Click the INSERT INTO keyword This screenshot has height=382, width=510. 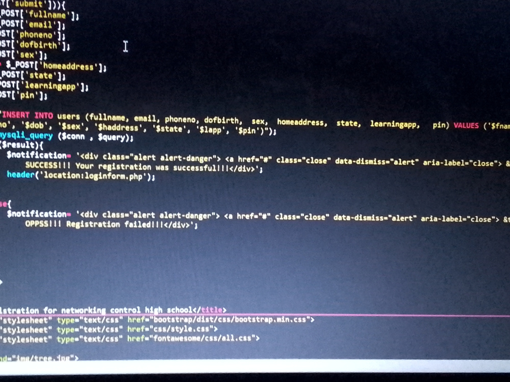[28, 115]
